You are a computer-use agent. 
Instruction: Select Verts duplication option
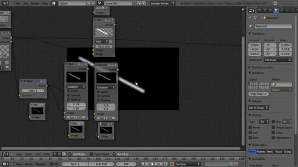click(270, 152)
